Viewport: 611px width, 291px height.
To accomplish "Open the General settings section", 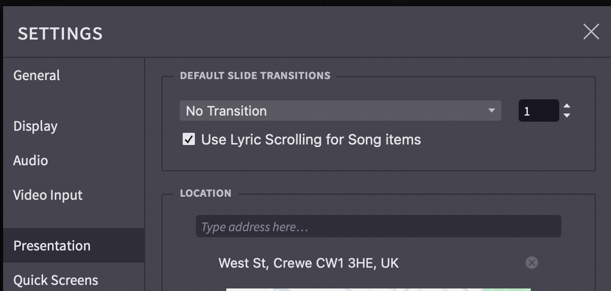I will point(37,76).
